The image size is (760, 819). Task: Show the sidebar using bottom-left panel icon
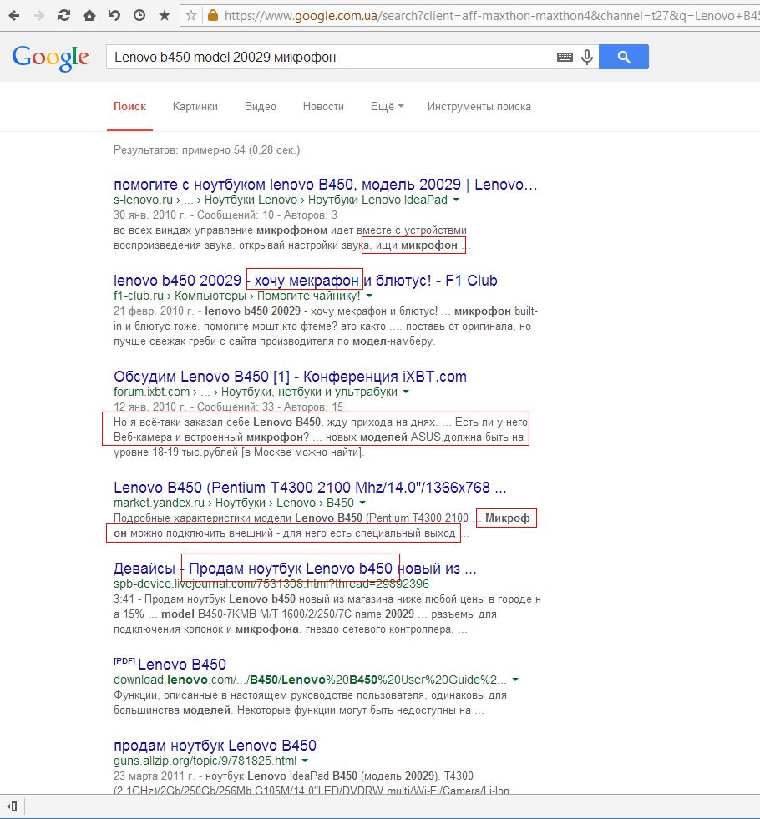13,806
